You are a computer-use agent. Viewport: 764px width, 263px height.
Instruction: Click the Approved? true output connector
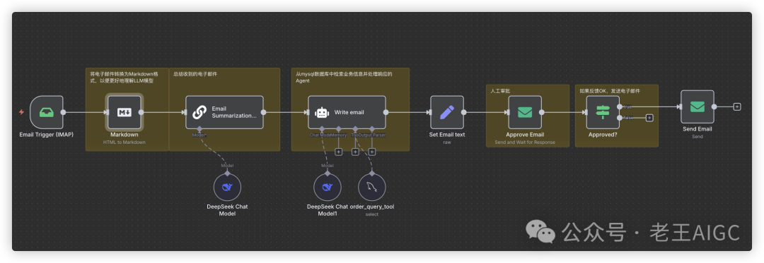pyautogui.click(x=620, y=106)
